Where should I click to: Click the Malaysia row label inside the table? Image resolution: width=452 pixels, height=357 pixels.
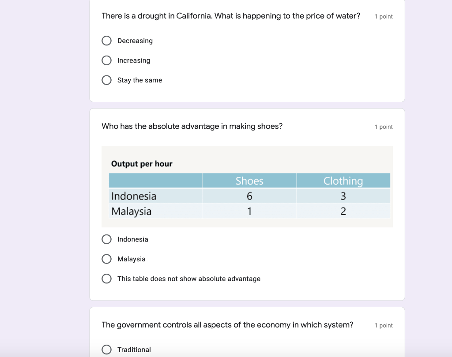tap(132, 211)
